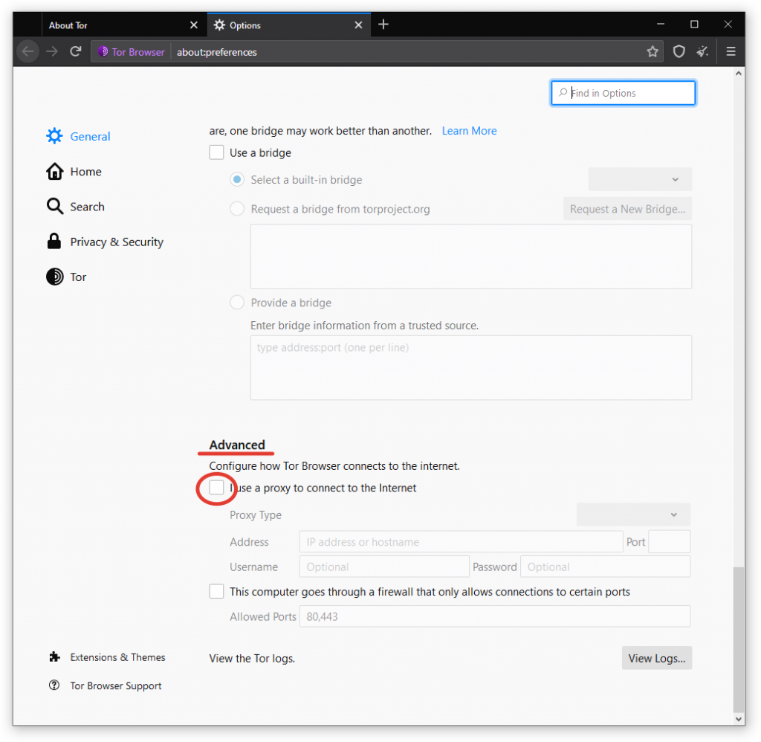The height and width of the screenshot is (742, 761).
Task: Click Request a New Bridge button
Action: pos(627,209)
